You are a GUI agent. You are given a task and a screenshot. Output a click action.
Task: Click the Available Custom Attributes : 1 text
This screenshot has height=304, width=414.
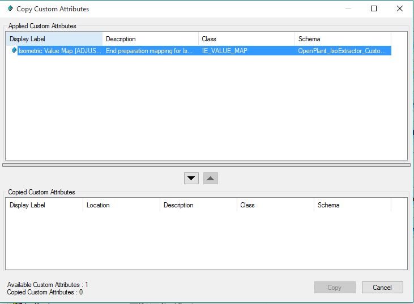point(48,285)
